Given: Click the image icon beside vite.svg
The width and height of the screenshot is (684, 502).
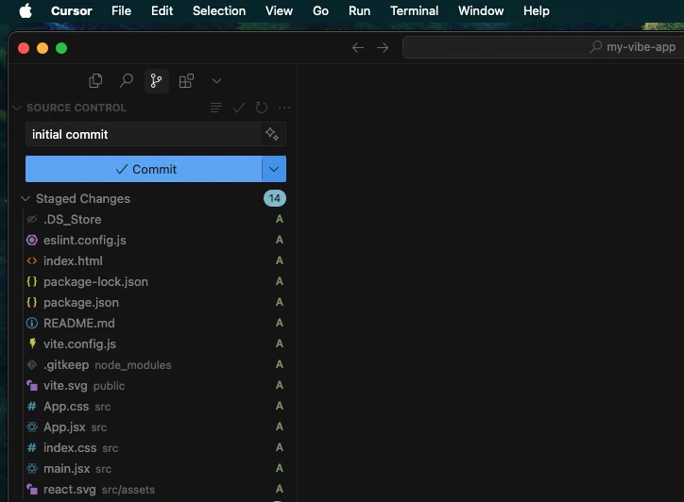Looking at the screenshot, I should [32, 385].
